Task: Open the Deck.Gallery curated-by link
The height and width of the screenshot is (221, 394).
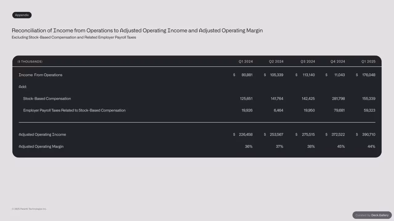Action: [x=372, y=215]
